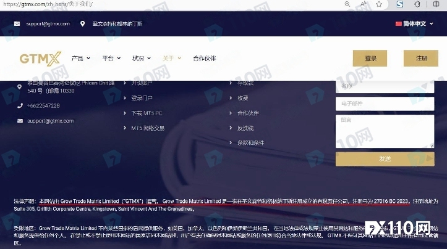Click the 发送 submit button
Image resolution: width=447 pixels, height=249 pixels.
(385, 159)
